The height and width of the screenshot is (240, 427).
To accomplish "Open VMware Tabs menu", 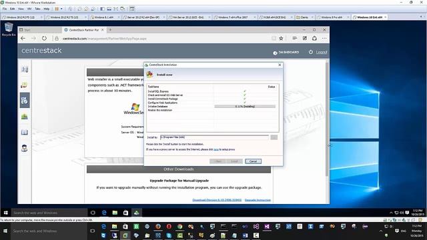I will tap(37, 9).
